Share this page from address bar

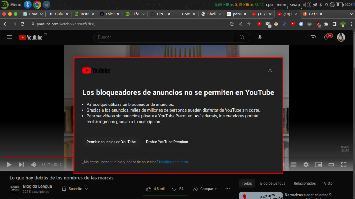pos(240,24)
